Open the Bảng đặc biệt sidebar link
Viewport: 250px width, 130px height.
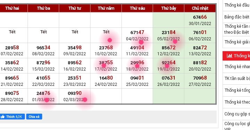point(236,17)
